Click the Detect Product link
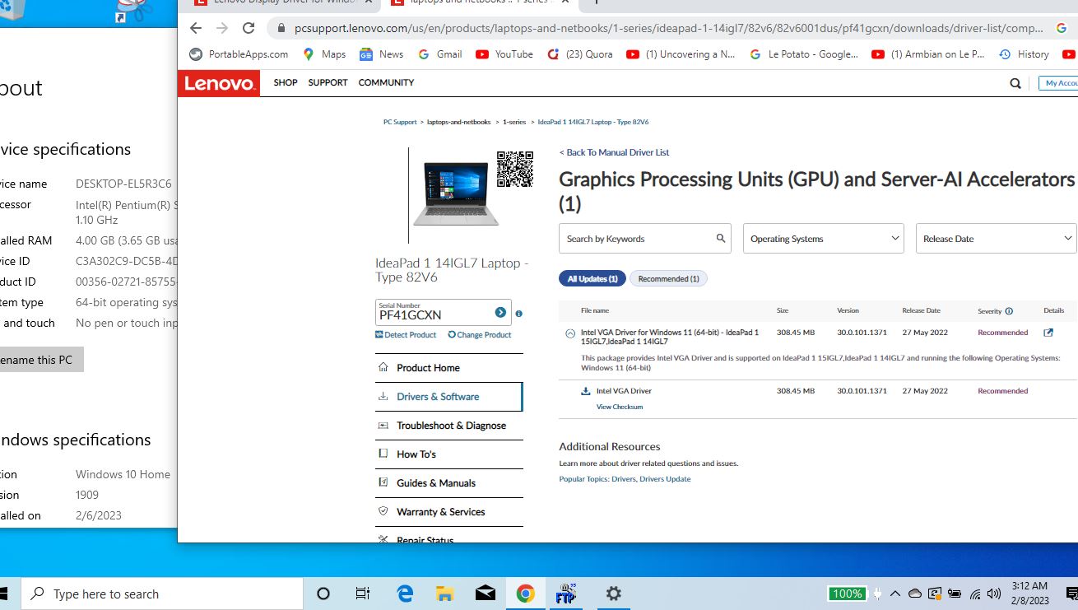The image size is (1078, 610). (x=406, y=335)
